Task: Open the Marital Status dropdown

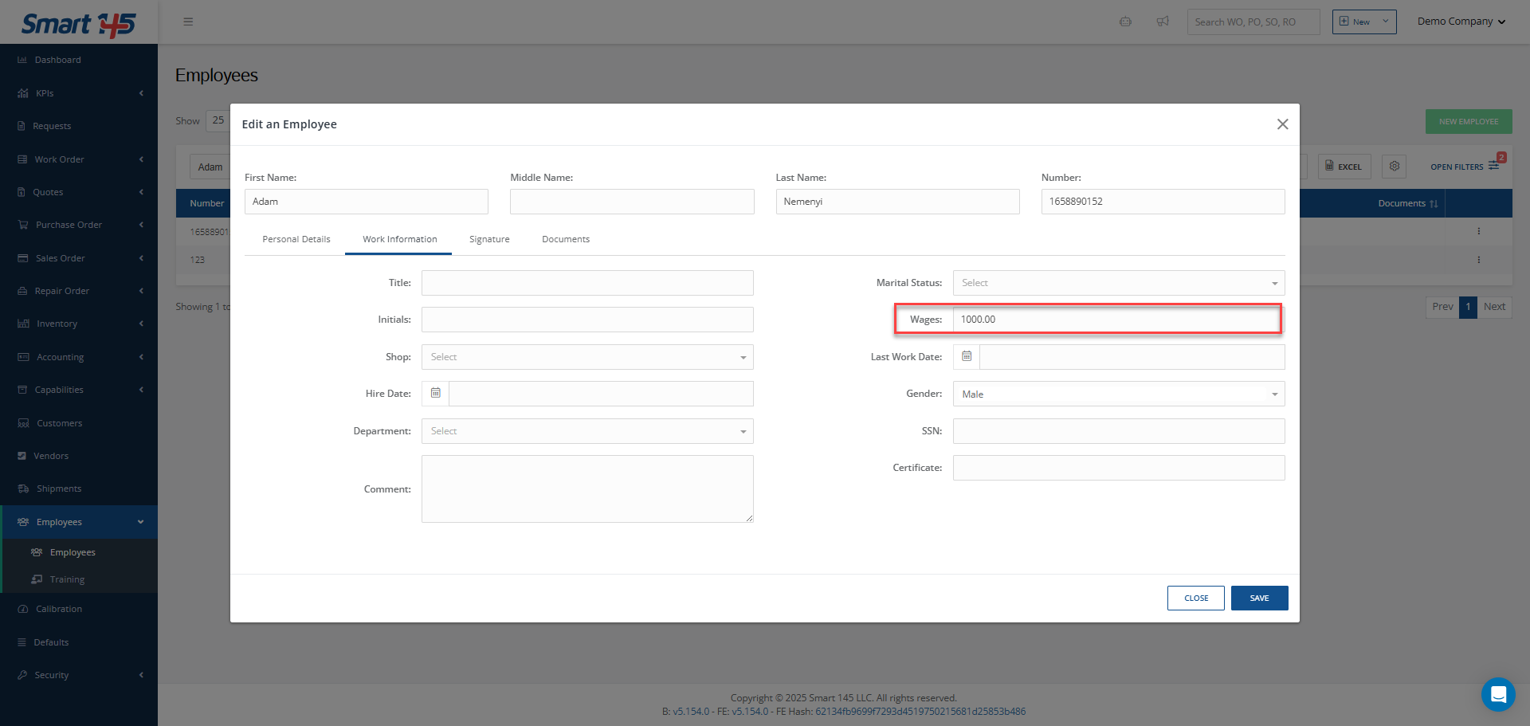Action: pyautogui.click(x=1118, y=283)
